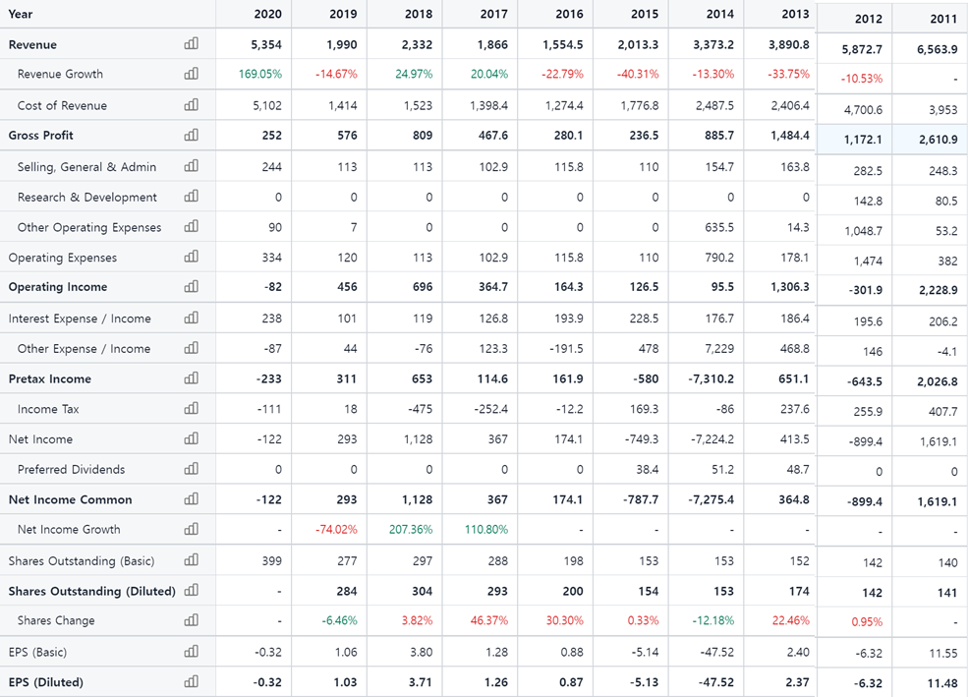The image size is (968, 697).
Task: Select the Gross Profit row label
Action: pyautogui.click(x=40, y=136)
